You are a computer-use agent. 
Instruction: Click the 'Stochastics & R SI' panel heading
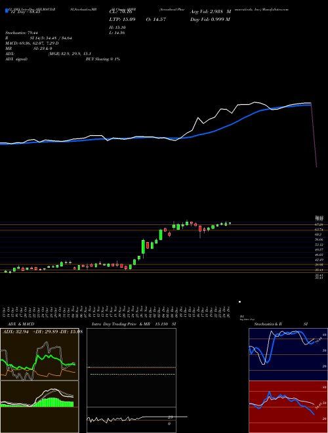(281, 324)
